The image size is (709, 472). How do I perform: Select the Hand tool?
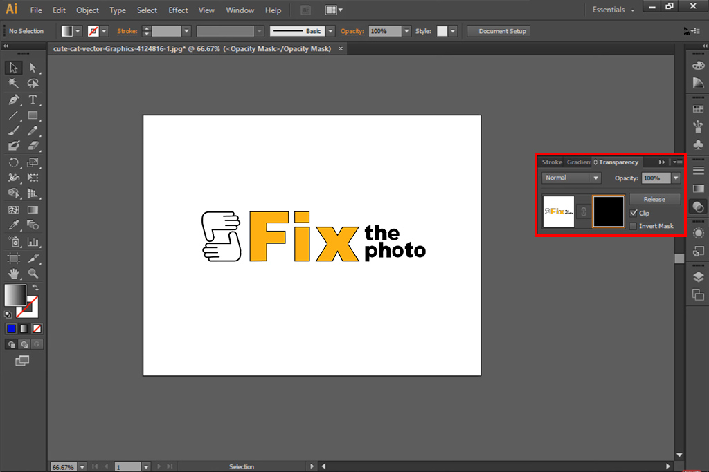(13, 274)
